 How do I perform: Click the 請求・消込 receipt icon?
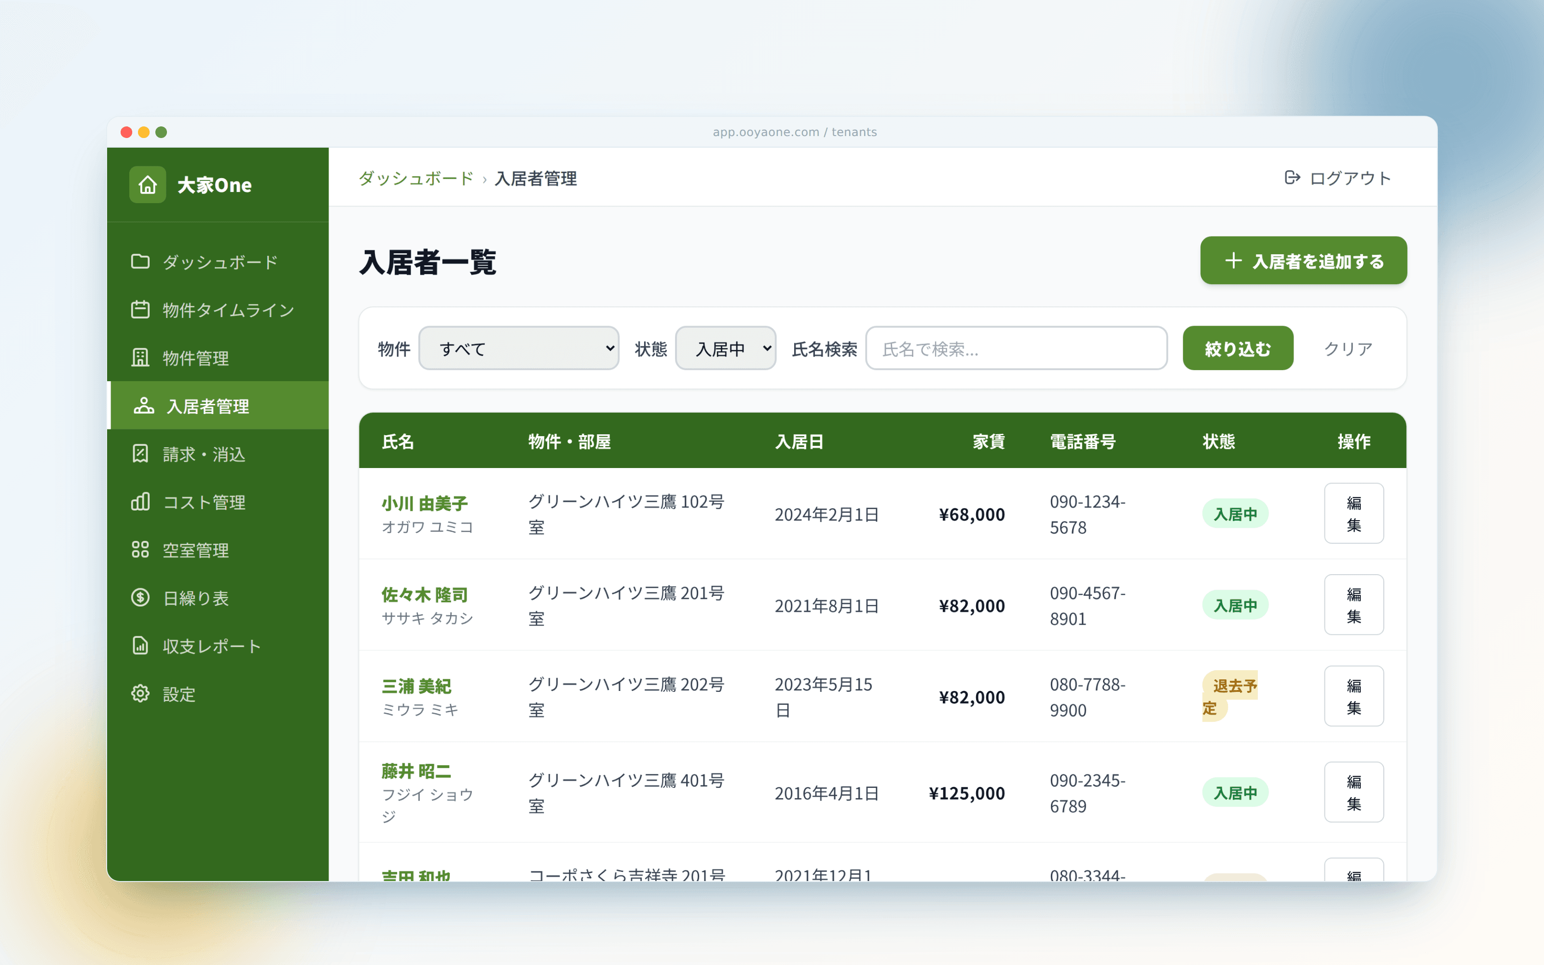click(x=140, y=454)
